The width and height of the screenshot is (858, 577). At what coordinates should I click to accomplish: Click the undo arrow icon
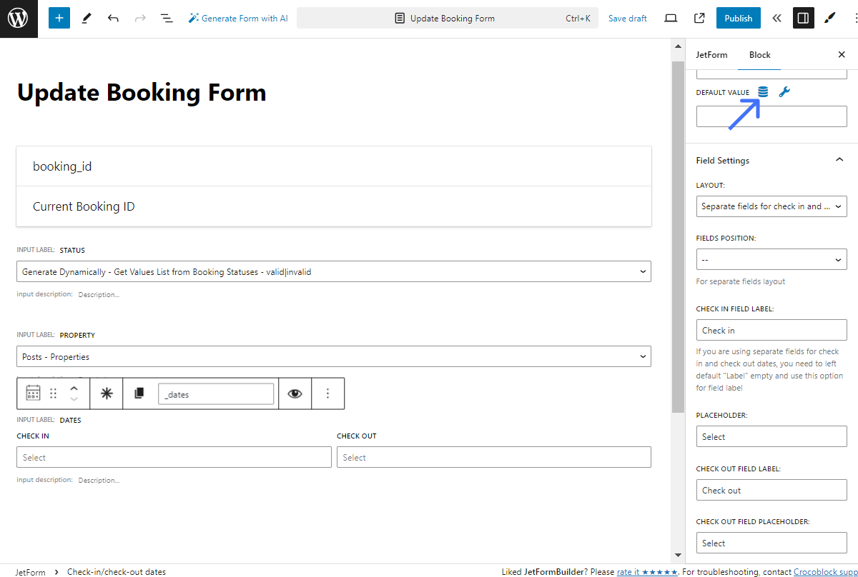click(x=113, y=19)
